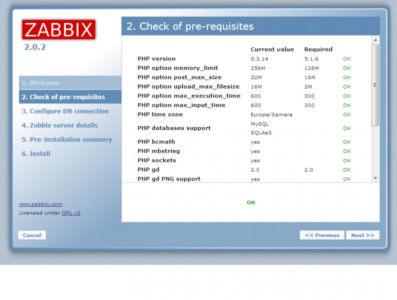This screenshot has width=397, height=300.
Task: Click the OK status for PHP databases support
Action: click(347, 128)
